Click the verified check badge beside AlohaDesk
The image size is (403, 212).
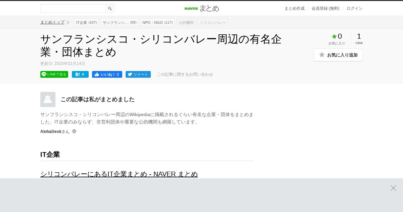[74, 131]
